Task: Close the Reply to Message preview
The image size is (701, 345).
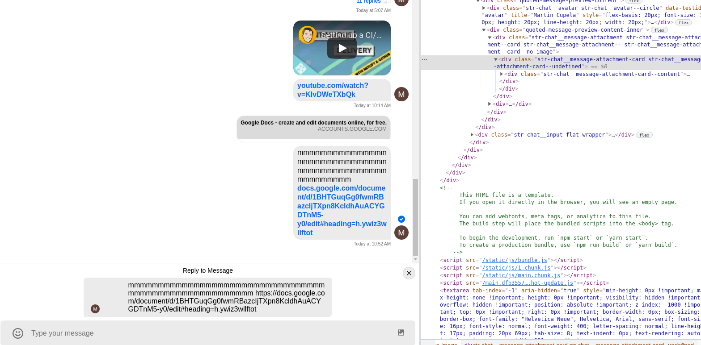Action: tap(409, 273)
